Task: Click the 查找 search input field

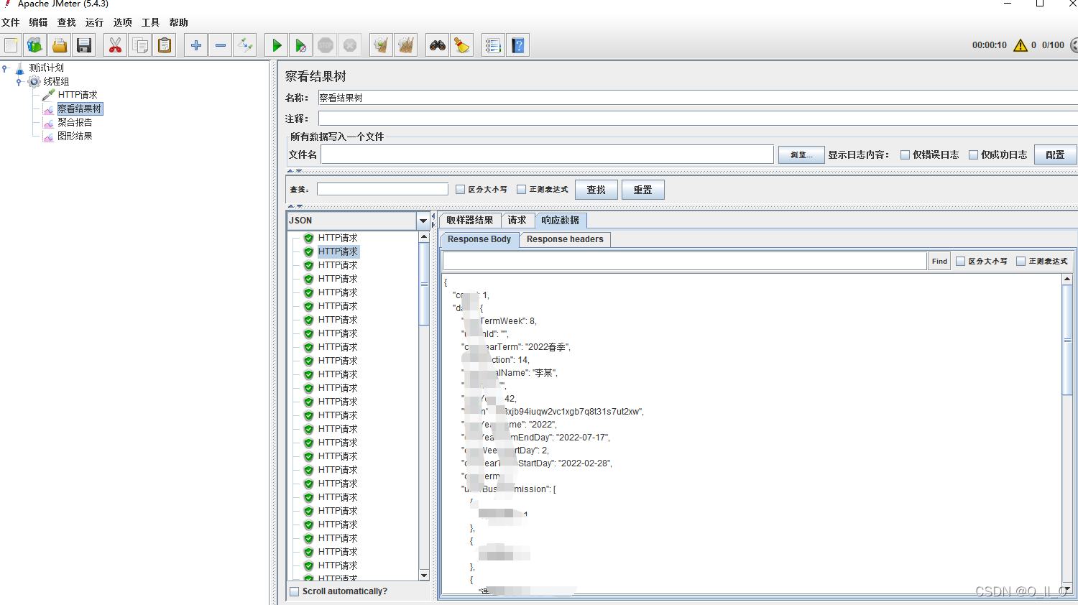Action: (x=382, y=189)
